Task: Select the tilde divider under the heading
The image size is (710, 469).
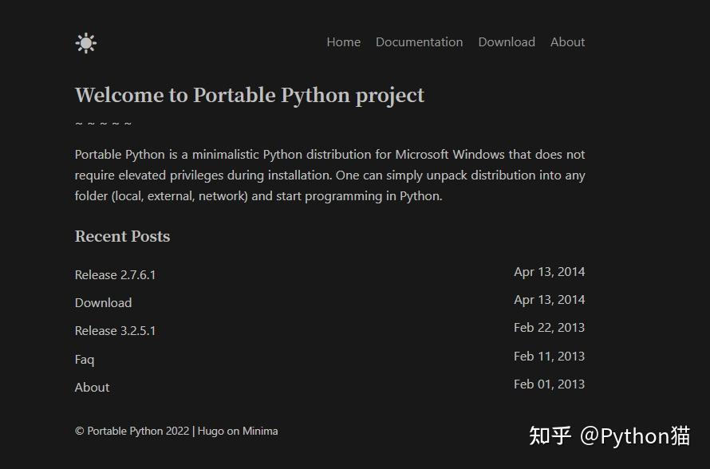Action: [103, 122]
